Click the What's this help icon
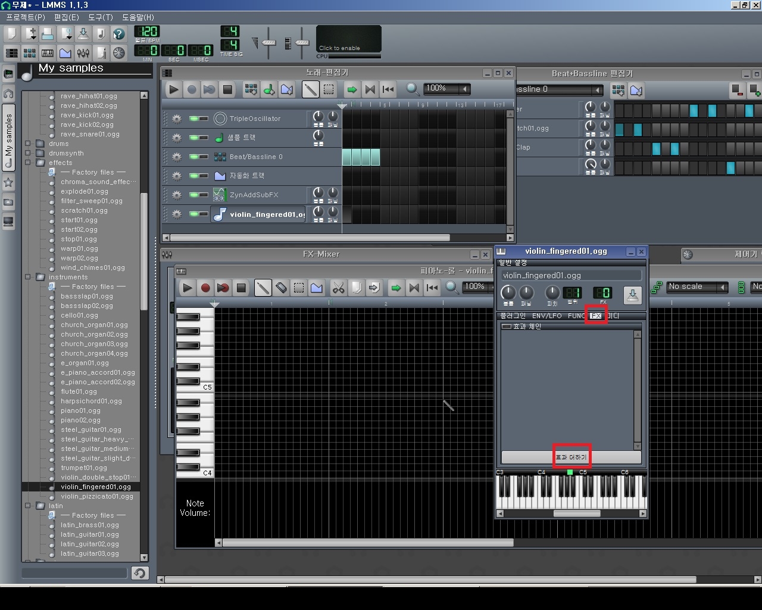Viewport: 762px width, 610px height. [118, 34]
